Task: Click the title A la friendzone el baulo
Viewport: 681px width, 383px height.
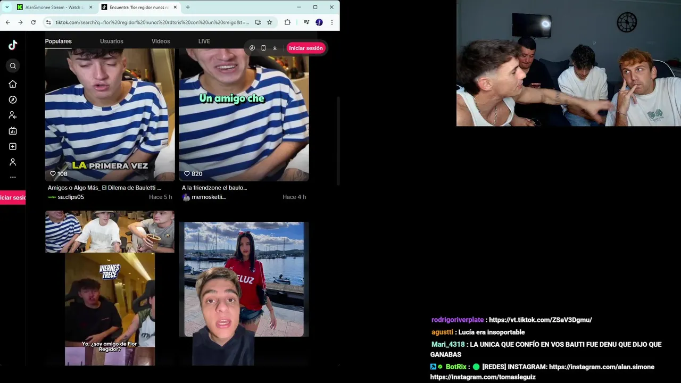Action: 214,188
